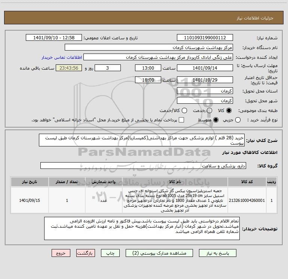Select the کالا radio button
Screen dimensions: 288x279
[229, 110]
